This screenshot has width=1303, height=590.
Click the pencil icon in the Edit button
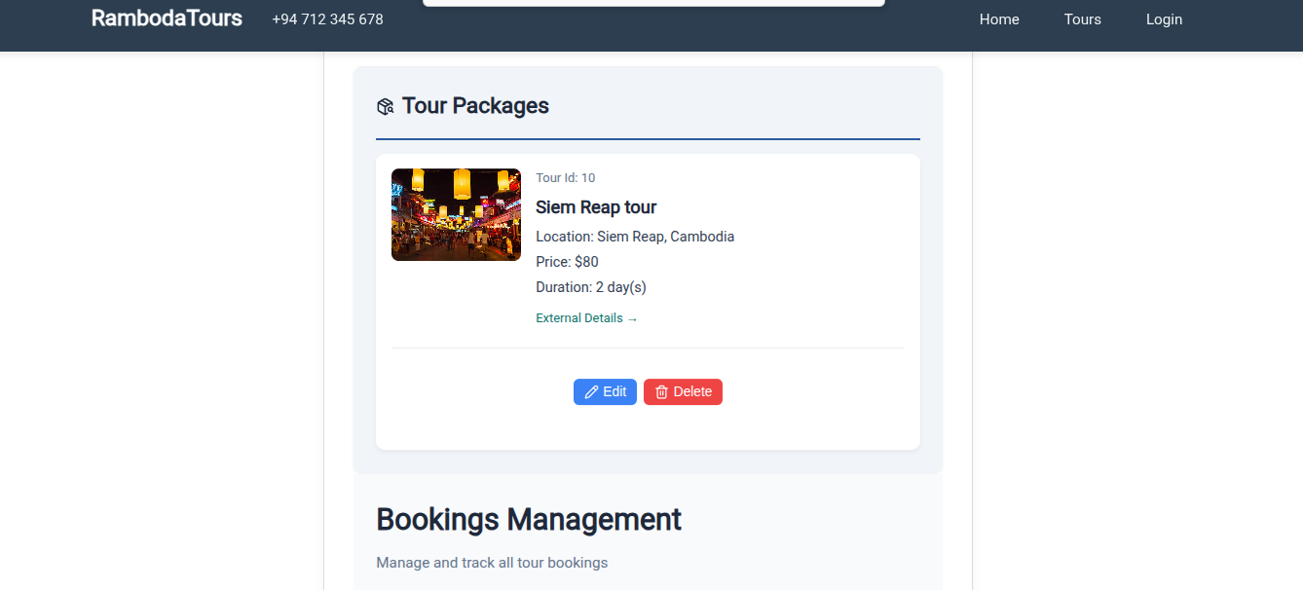coord(591,392)
